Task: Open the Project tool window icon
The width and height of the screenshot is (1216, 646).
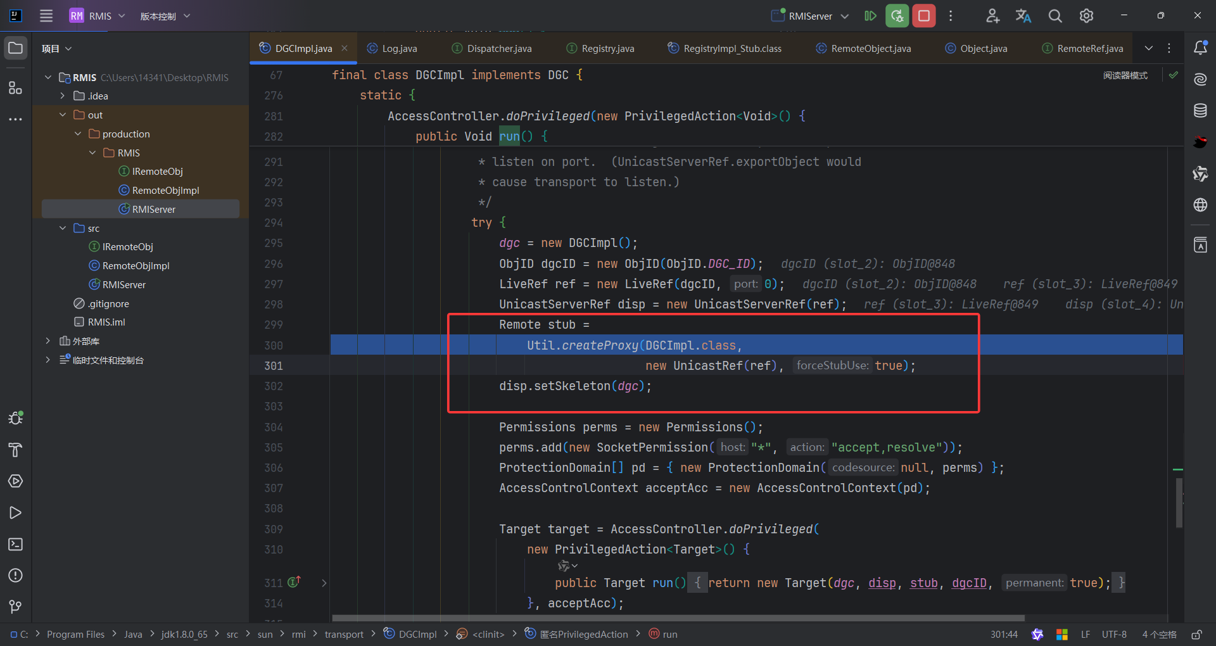Action: pyautogui.click(x=16, y=48)
